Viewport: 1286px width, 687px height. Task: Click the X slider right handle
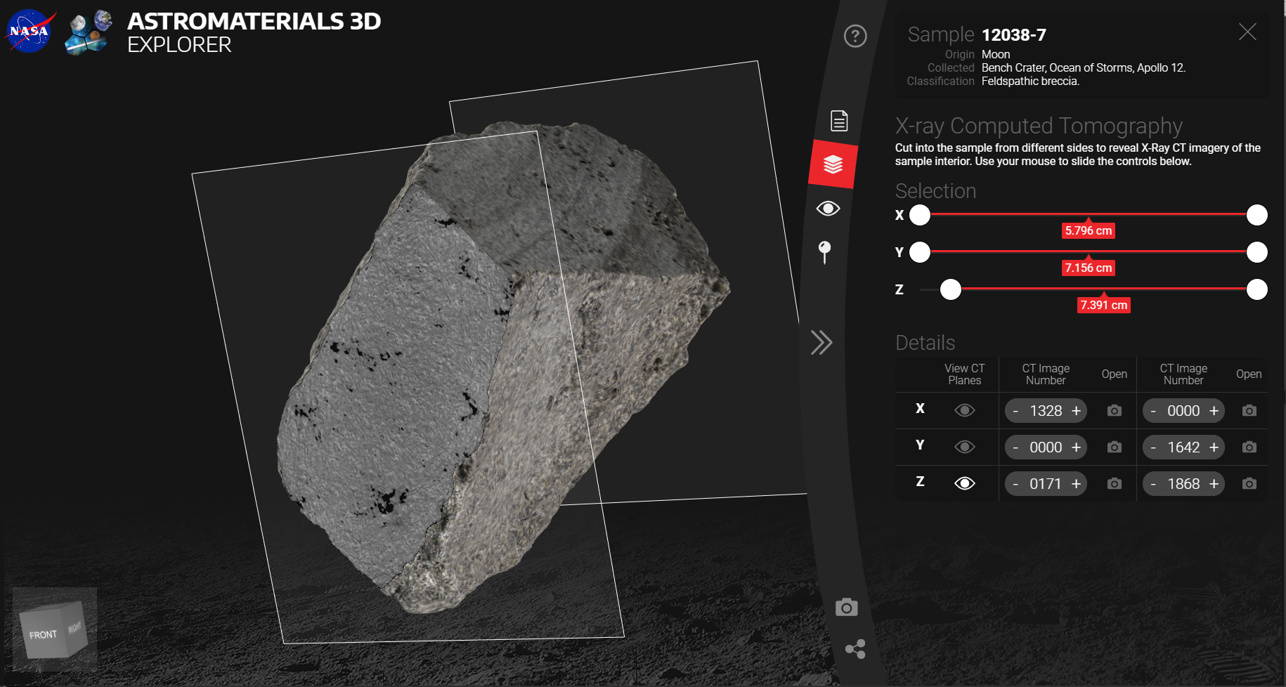pyautogui.click(x=1257, y=215)
